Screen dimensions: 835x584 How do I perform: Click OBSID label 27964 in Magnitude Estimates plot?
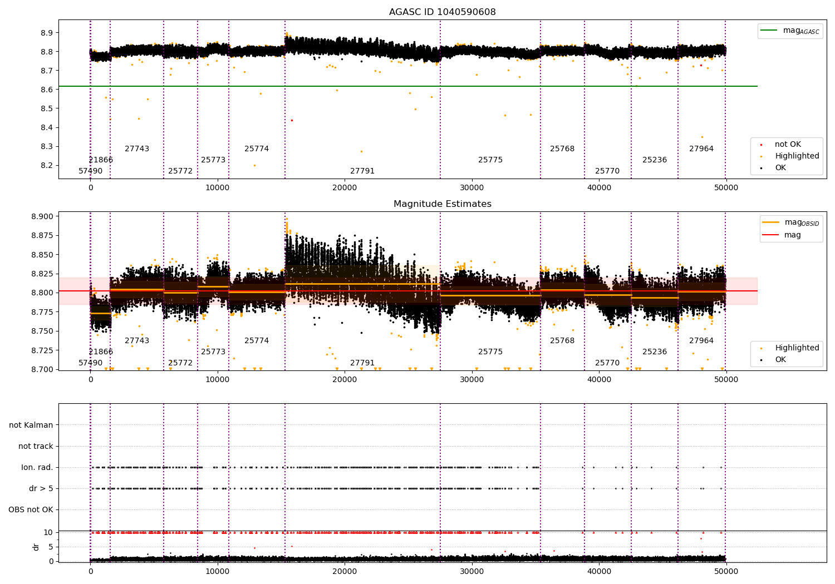(701, 341)
